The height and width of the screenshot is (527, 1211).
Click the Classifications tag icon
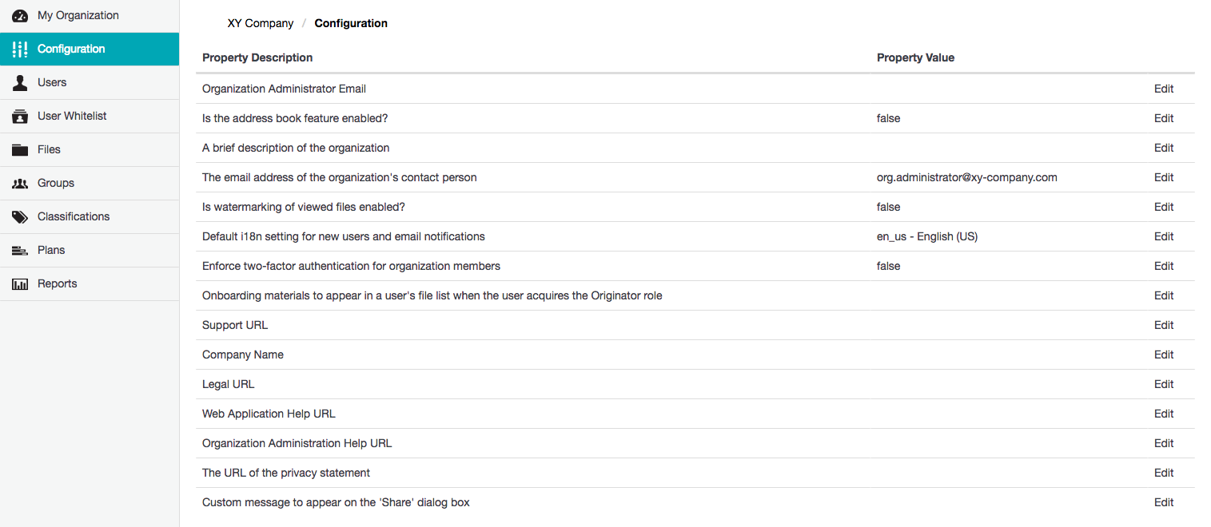20,216
